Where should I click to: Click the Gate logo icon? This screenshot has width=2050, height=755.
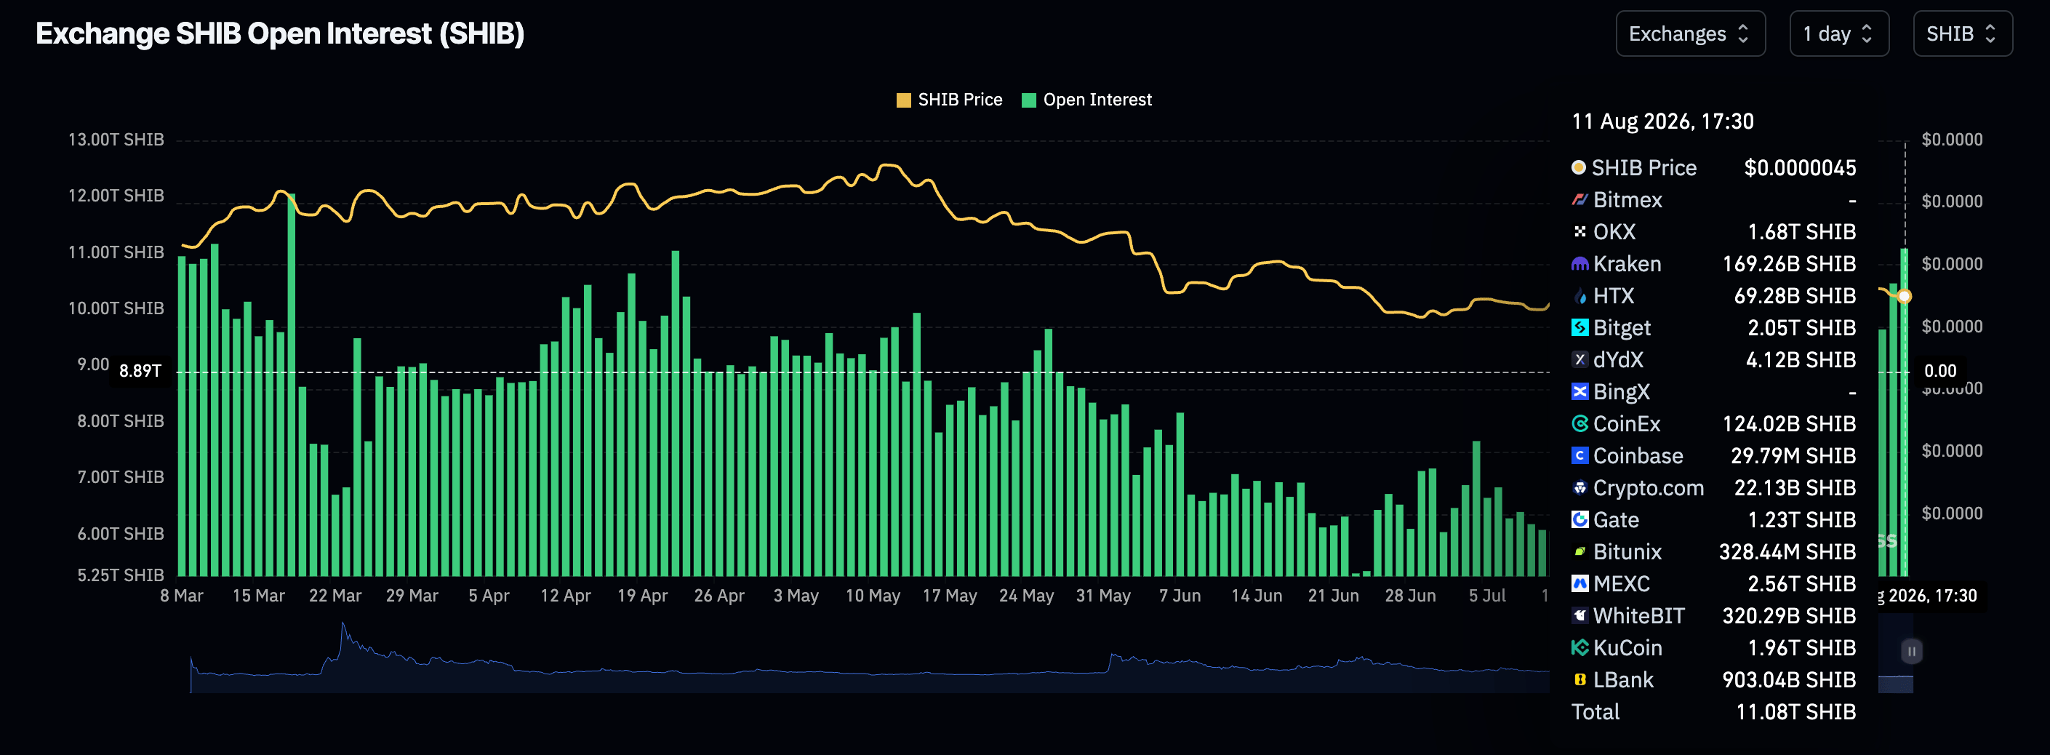[x=1579, y=519]
